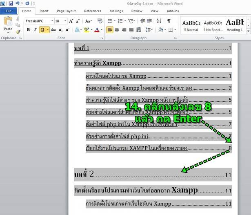Select Justify alignment
This screenshot has height=215, width=251.
131,30
